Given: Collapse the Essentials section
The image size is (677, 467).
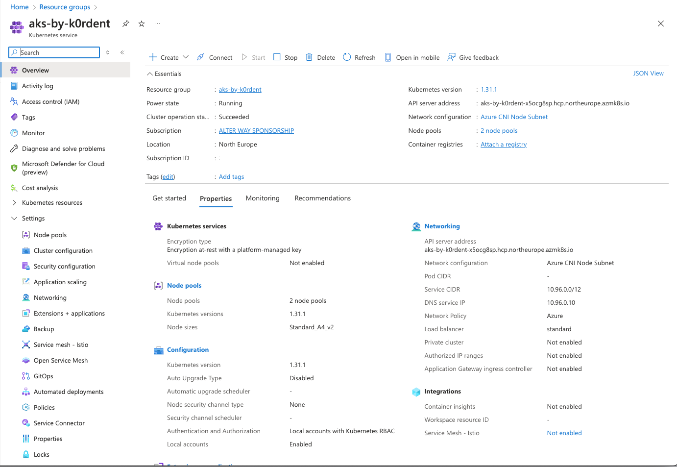Looking at the screenshot, I should (150, 74).
